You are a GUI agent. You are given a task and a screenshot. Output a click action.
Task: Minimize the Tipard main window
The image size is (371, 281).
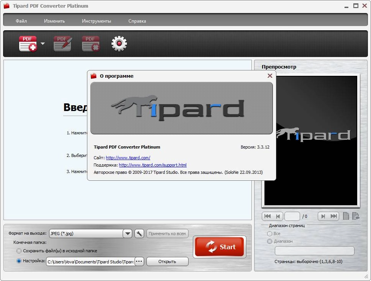[x=346, y=7]
